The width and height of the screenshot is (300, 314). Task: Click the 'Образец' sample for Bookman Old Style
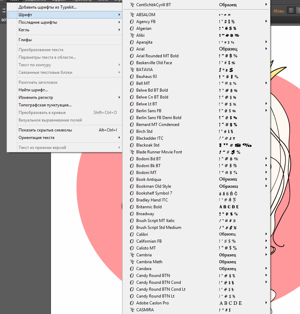click(x=228, y=186)
